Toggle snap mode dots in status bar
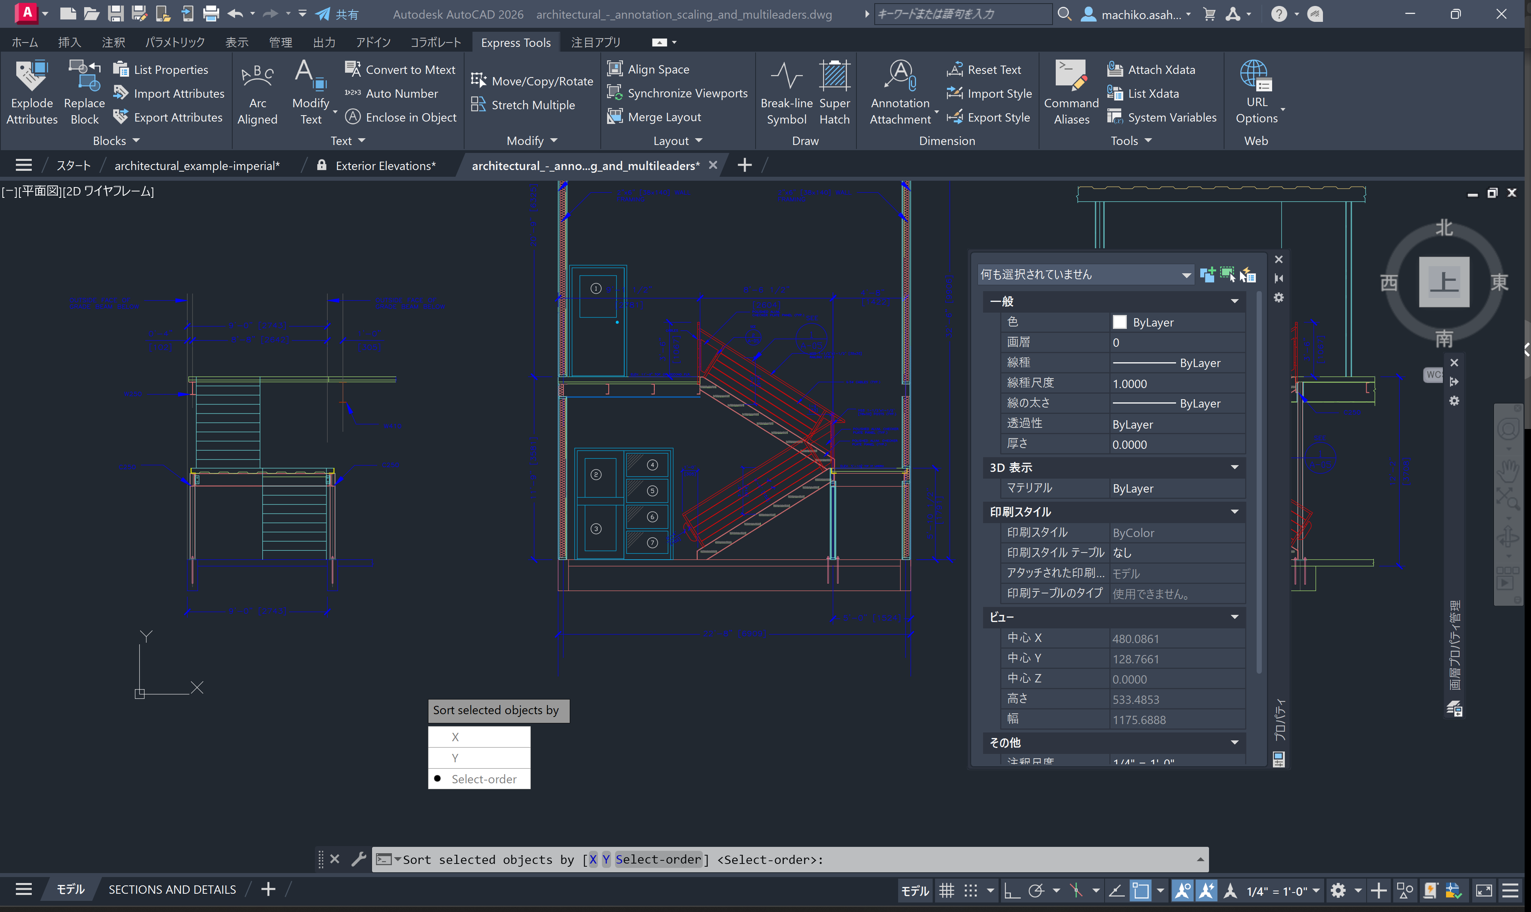1531x912 pixels. tap(970, 891)
